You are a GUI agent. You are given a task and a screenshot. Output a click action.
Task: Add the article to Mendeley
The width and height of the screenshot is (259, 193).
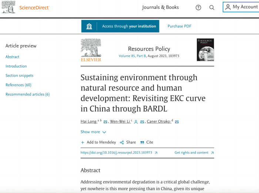click(98, 142)
